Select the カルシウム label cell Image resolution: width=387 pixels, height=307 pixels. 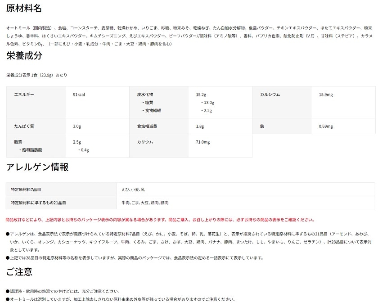point(270,95)
